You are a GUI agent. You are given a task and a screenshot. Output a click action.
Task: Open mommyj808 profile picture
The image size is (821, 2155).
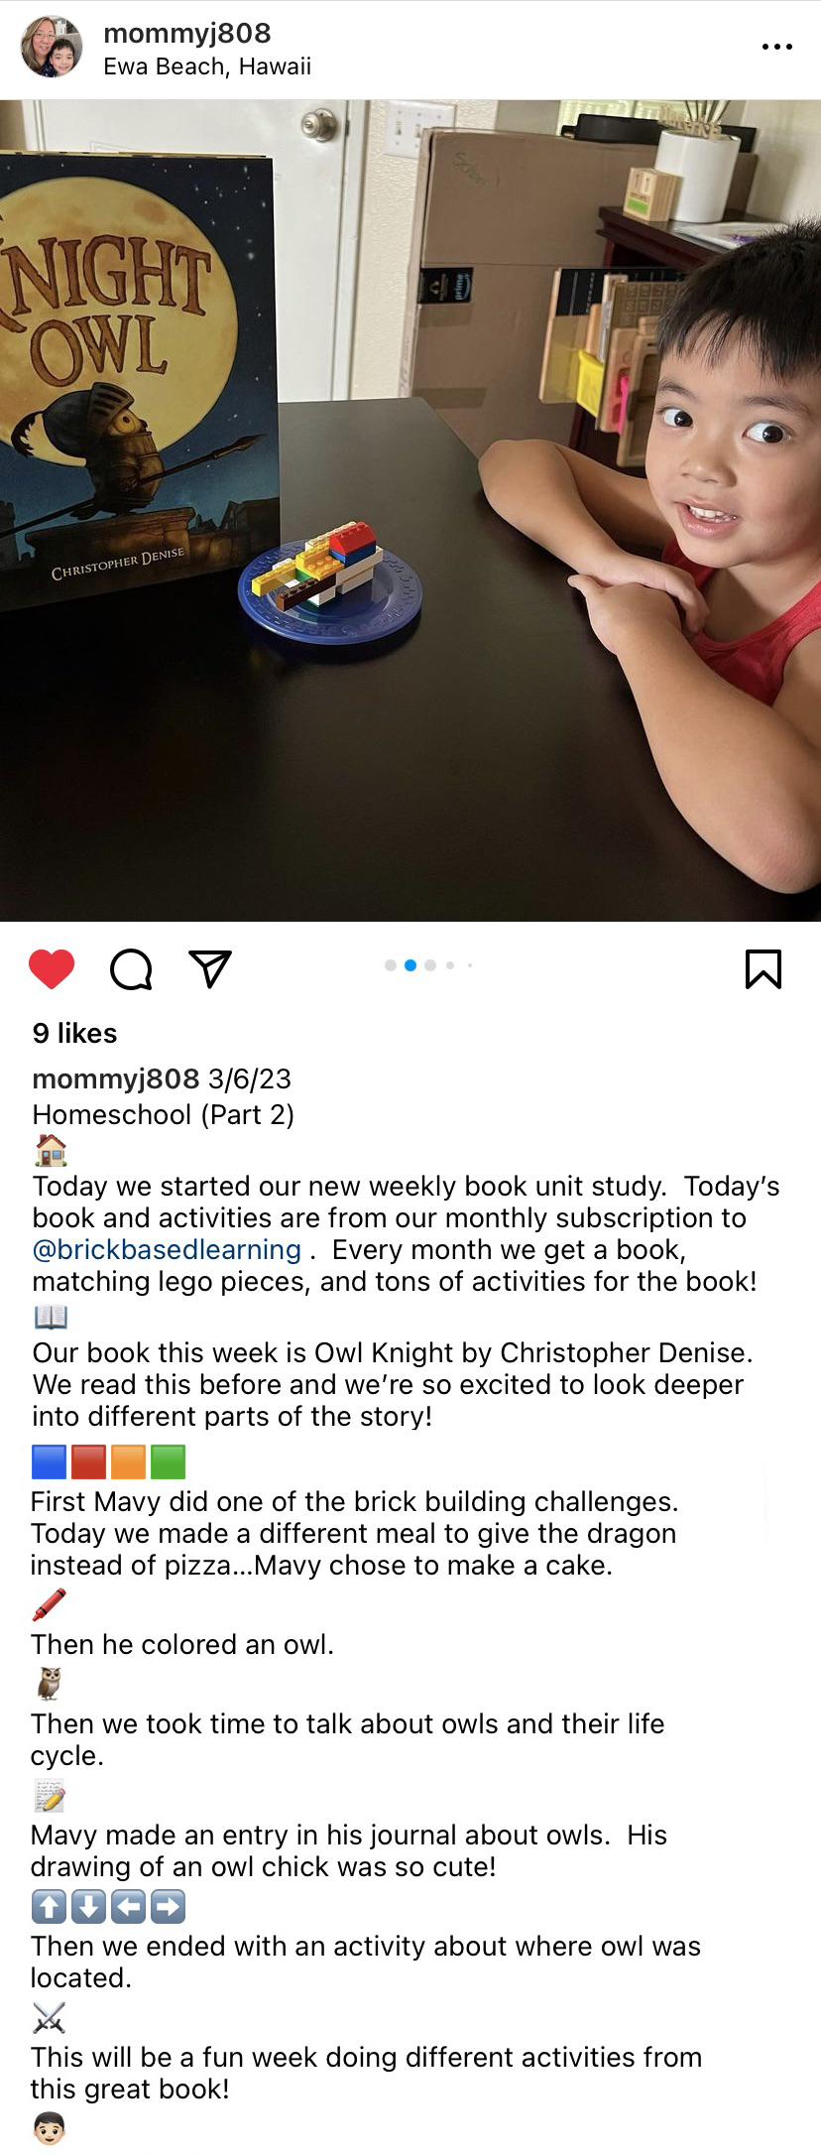coord(52,47)
